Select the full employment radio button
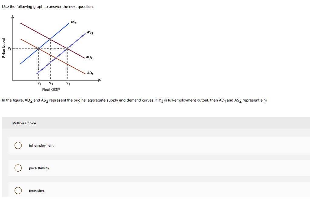This screenshot has height=200, width=310. (x=18, y=145)
